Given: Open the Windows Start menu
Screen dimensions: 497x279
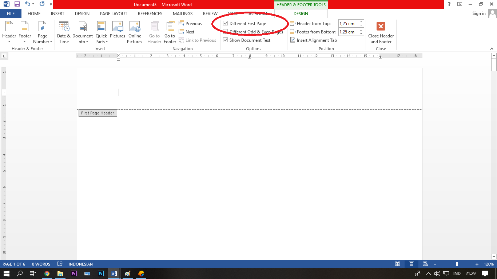Looking at the screenshot, I should point(6,274).
